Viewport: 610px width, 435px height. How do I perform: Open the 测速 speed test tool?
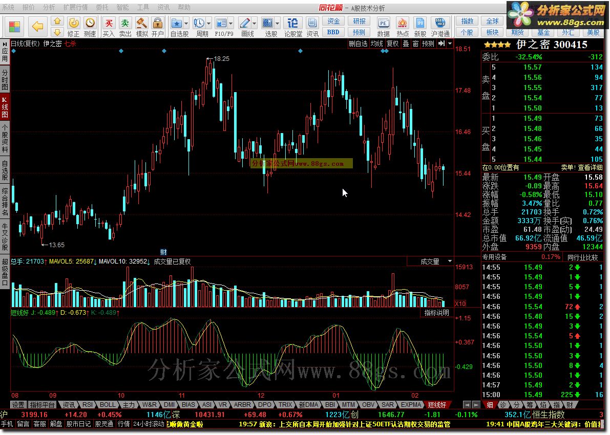tap(90, 27)
